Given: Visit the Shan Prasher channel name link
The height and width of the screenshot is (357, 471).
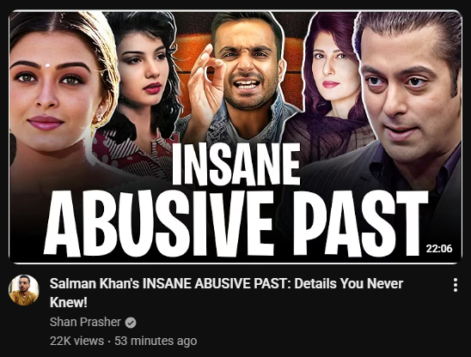Looking at the screenshot, I should [85, 322].
